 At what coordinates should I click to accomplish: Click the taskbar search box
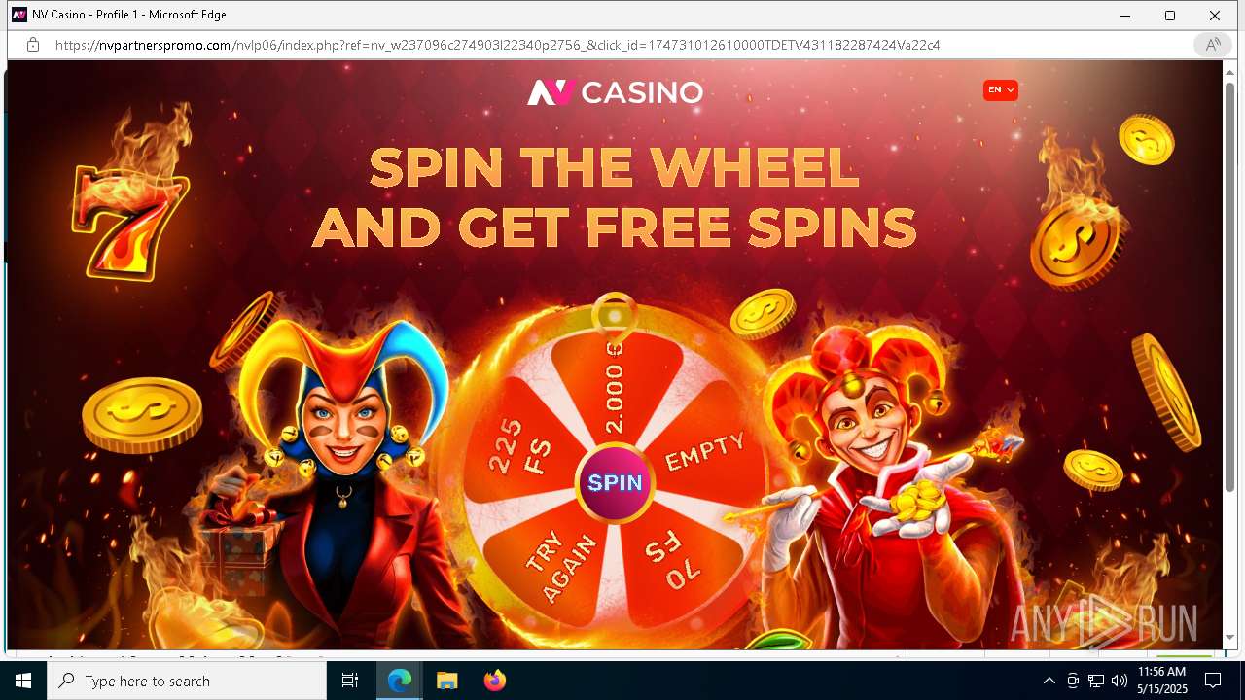[x=187, y=681]
